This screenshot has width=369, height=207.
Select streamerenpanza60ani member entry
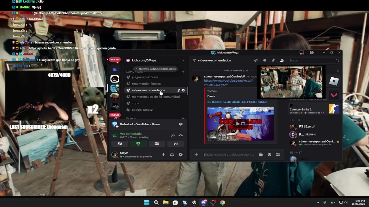(314, 143)
